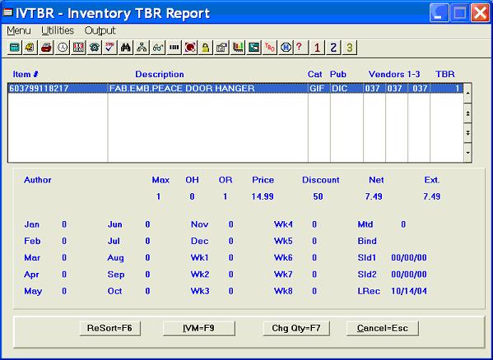Open the colored bar chart icon
The height and width of the screenshot is (360, 493).
(x=238, y=48)
